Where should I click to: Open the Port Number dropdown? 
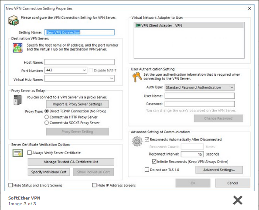(x=84, y=70)
